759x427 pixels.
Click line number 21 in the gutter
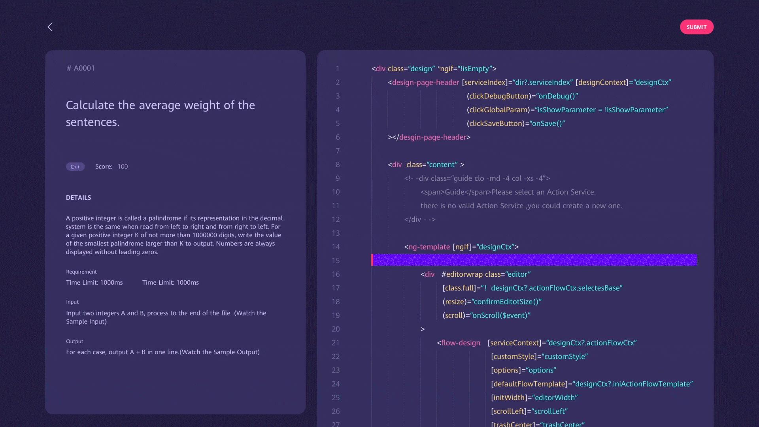(x=336, y=343)
